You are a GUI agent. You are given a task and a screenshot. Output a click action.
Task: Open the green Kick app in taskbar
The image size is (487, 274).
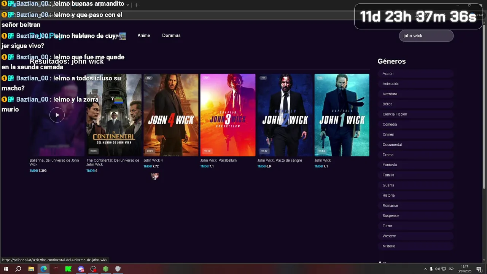(68, 269)
